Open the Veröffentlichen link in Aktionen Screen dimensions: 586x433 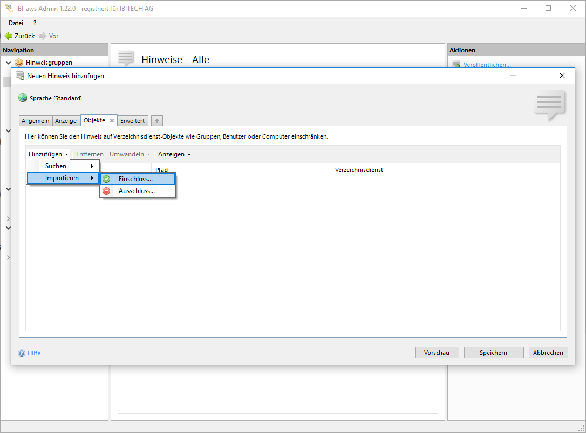(x=487, y=65)
